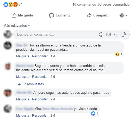Open the Más relevantes sort dropdown
The width and height of the screenshot is (133, 119).
(x=17, y=25)
